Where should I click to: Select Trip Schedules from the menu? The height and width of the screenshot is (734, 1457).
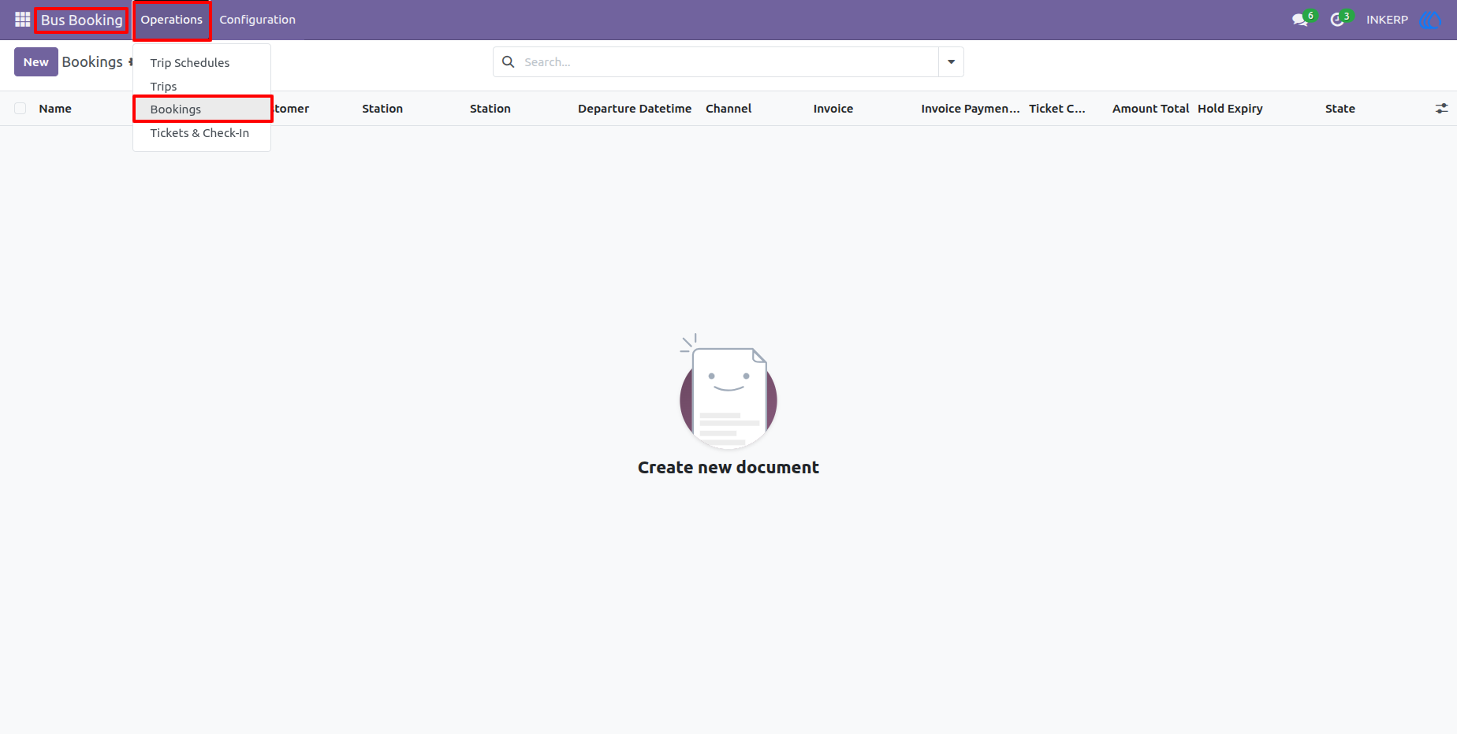tap(190, 63)
